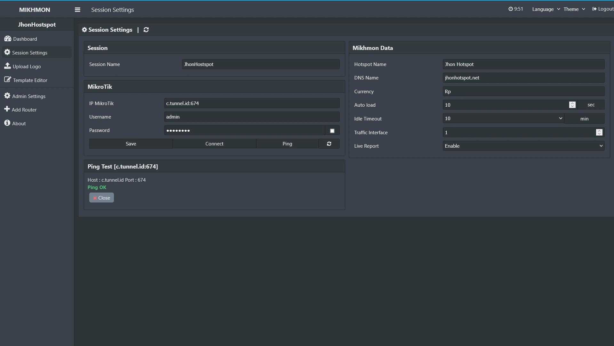Decrease Auto load value with spinner down

coord(572,106)
